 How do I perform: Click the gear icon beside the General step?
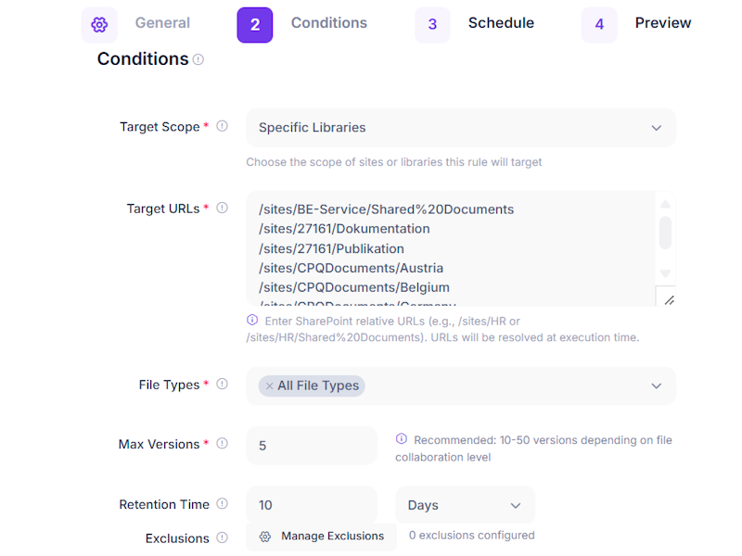[99, 24]
